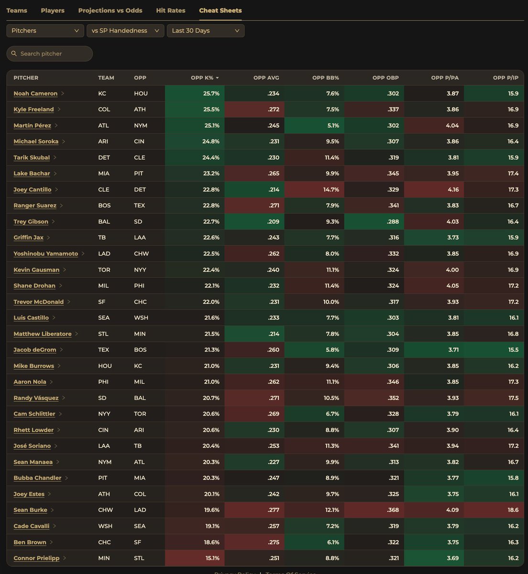
Task: Click chevron icon next to Rhett Lowder
Action: 59,430
